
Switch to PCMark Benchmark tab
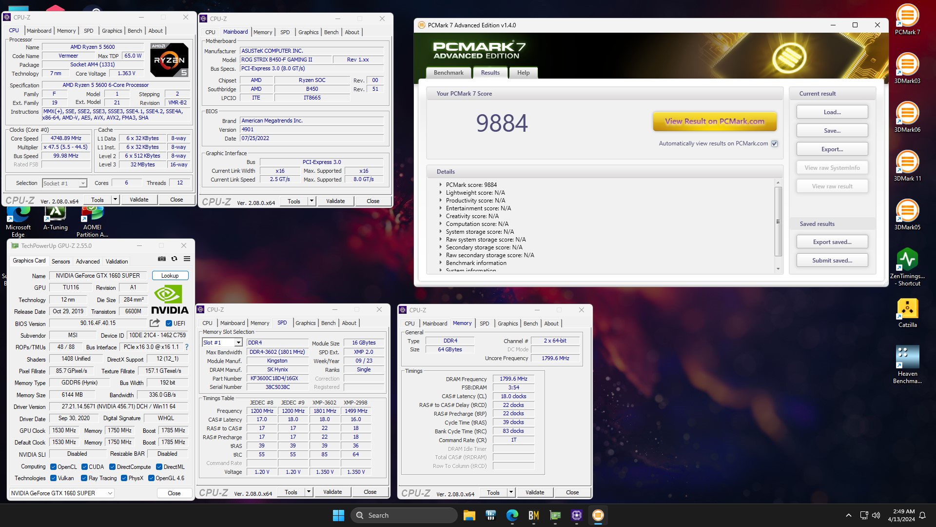448,73
